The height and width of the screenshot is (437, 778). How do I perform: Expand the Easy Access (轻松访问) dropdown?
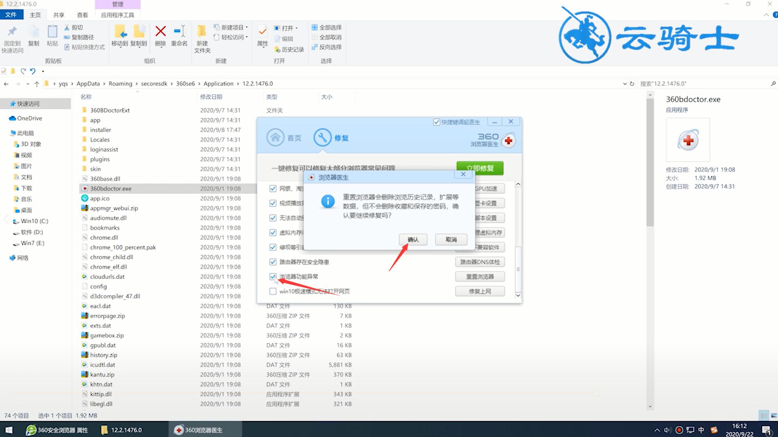pyautogui.click(x=247, y=37)
